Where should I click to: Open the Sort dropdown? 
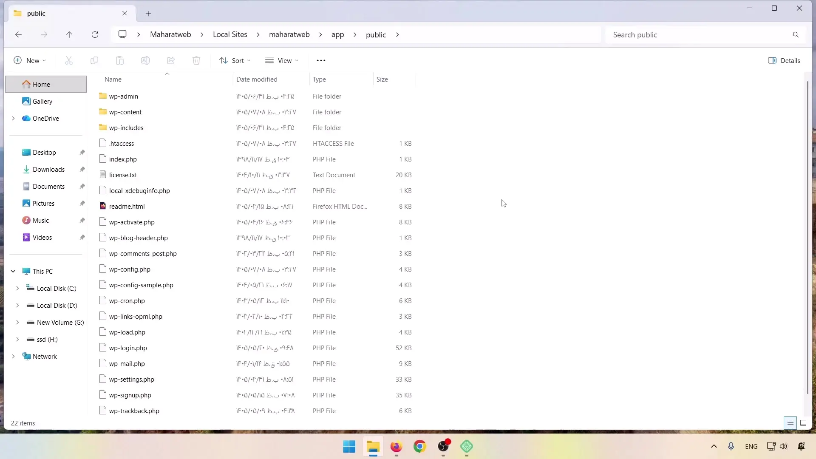[x=235, y=60]
